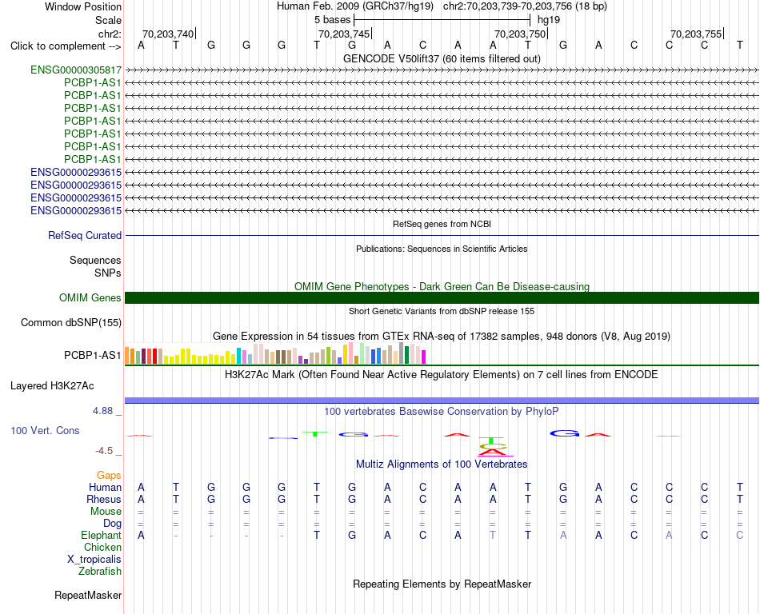This screenshot has height=614, width=760.
Task: Click the 'RefSeq genes from NCBI' title
Action: pos(442,224)
